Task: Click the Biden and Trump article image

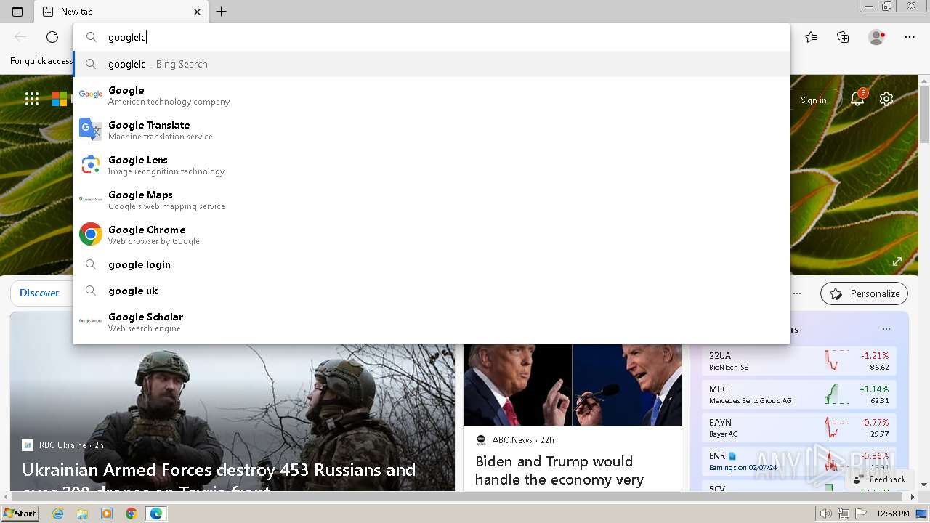Action: coord(573,385)
